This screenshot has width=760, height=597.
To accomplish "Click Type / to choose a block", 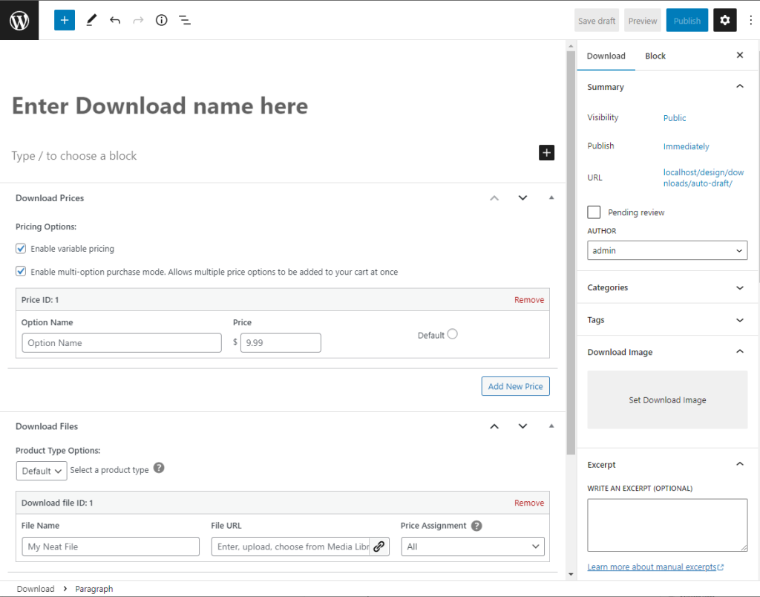I will (74, 156).
